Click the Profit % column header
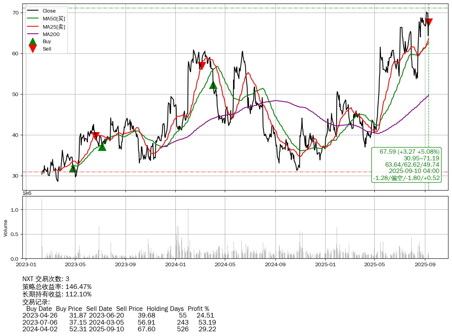The height and width of the screenshot is (336, 452). click(198, 309)
